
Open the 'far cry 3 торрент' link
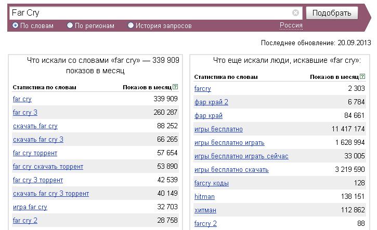(38, 180)
